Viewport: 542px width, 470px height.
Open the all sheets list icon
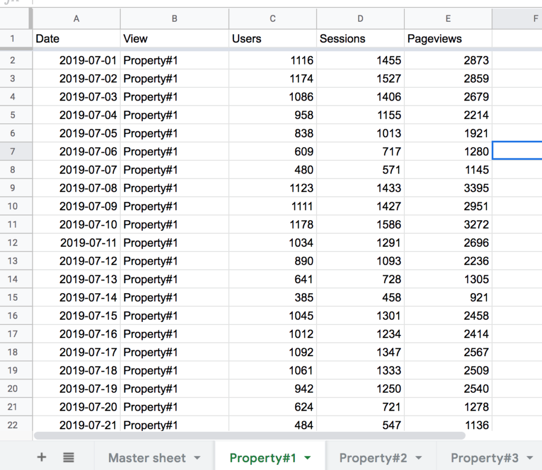tap(68, 457)
